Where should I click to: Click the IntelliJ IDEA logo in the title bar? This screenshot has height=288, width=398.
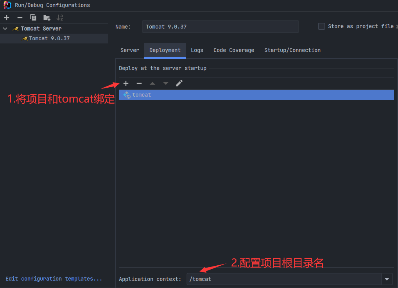pos(7,5)
